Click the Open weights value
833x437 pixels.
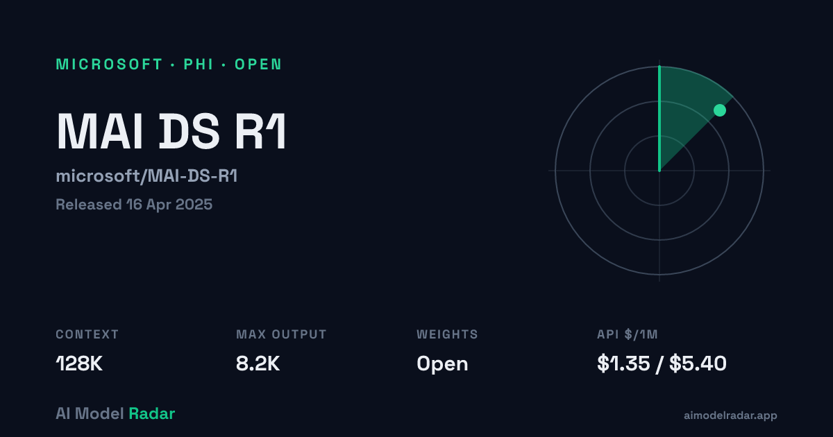click(x=442, y=363)
